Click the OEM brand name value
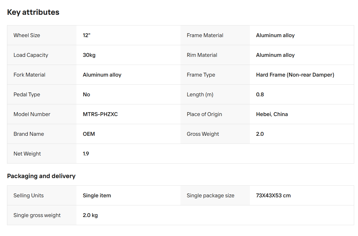The width and height of the screenshot is (358, 236). [x=89, y=134]
